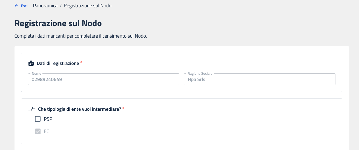The height and width of the screenshot is (150, 359).
Task: Toggle the checked EC checkbox
Action: (38, 131)
